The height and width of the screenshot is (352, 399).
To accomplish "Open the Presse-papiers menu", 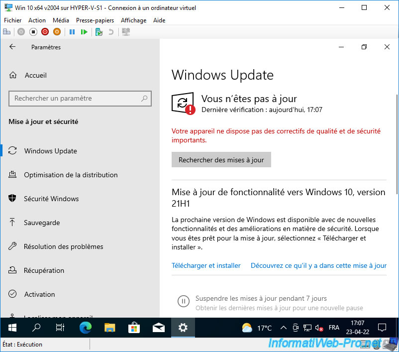I will coord(95,20).
